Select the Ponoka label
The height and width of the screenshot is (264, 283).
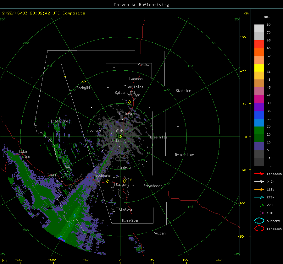(x=143, y=65)
